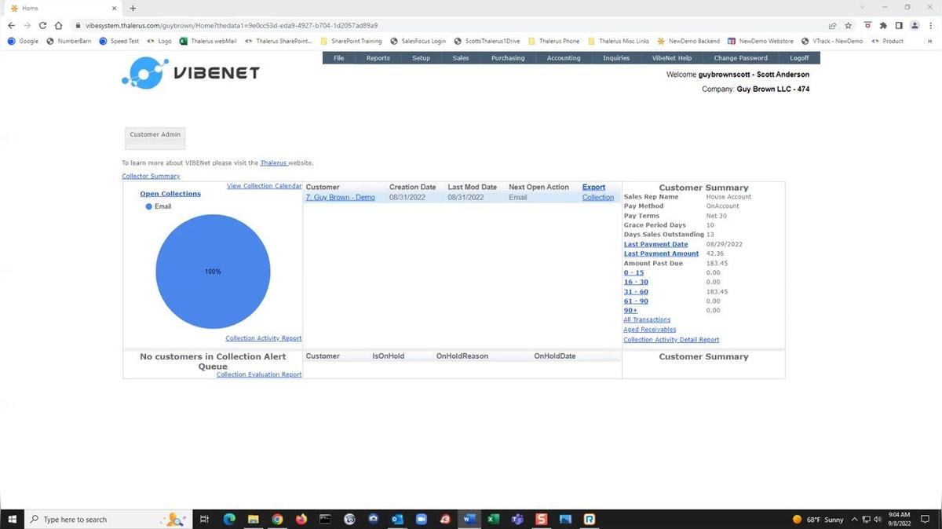This screenshot has height=529, width=942.
Task: Open Microsoft Teams from the taskbar
Action: (x=517, y=520)
